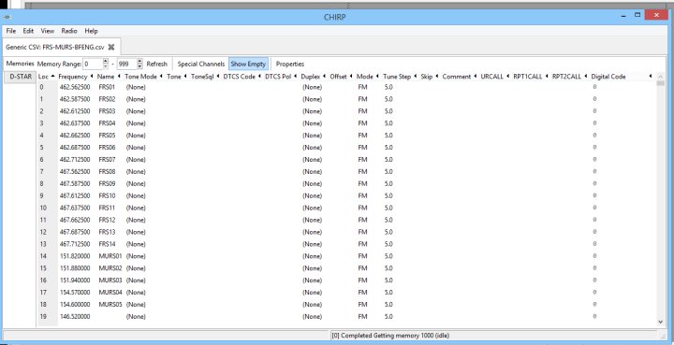Sort by the Tone Mode column header

143,77
